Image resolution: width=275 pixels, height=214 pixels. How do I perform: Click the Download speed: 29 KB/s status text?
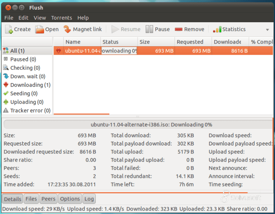tap(34, 209)
